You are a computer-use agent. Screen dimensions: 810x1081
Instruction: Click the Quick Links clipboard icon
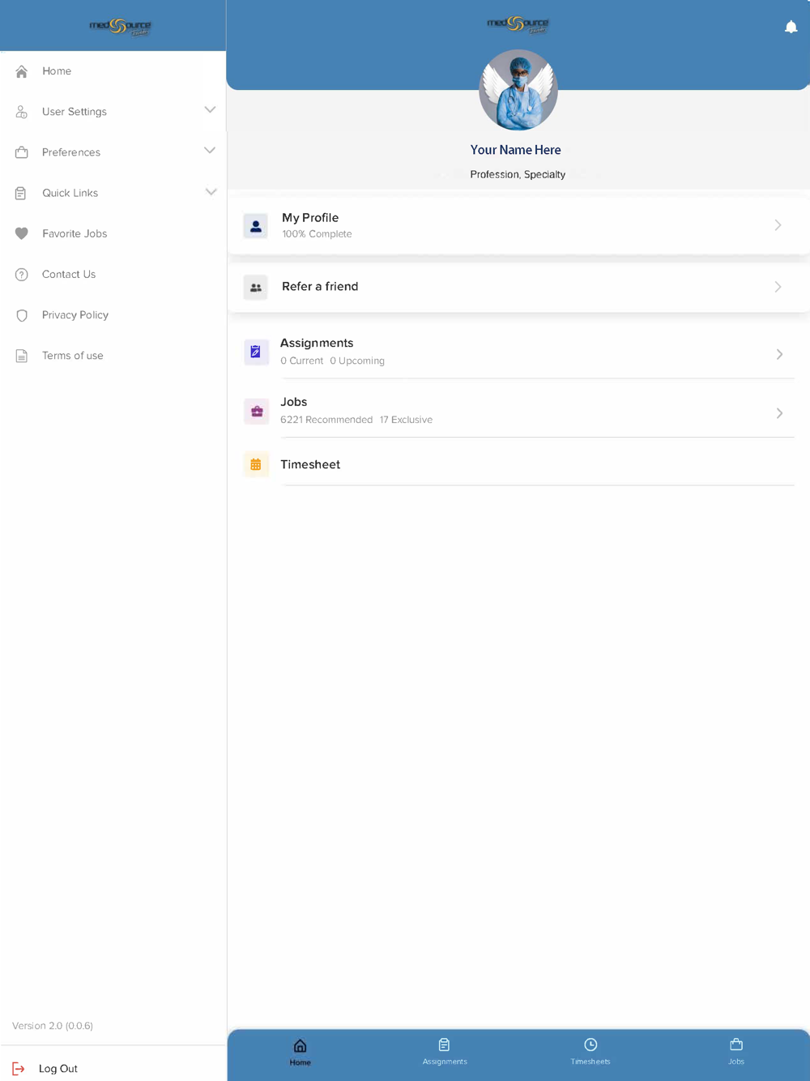click(x=21, y=193)
